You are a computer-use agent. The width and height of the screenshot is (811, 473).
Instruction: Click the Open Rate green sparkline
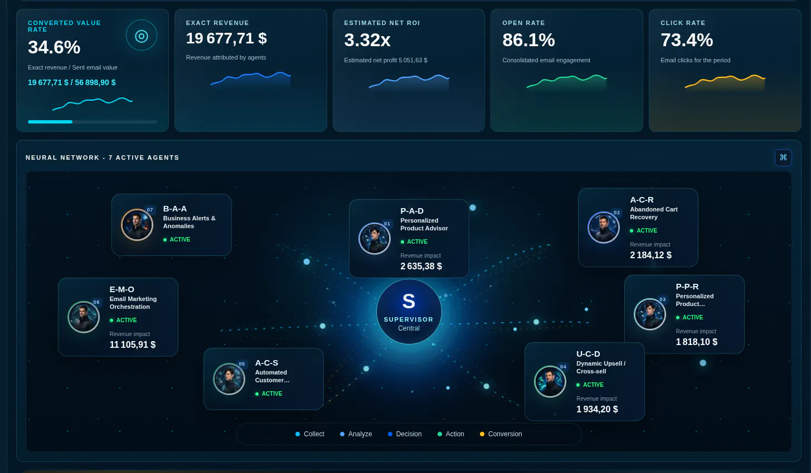(567, 83)
